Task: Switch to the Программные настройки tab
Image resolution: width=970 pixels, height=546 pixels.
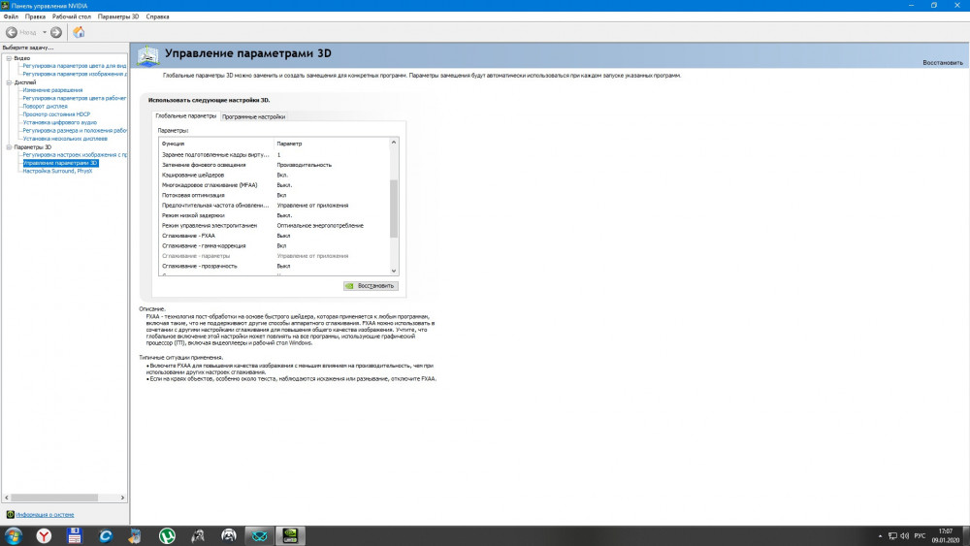Action: (x=253, y=117)
